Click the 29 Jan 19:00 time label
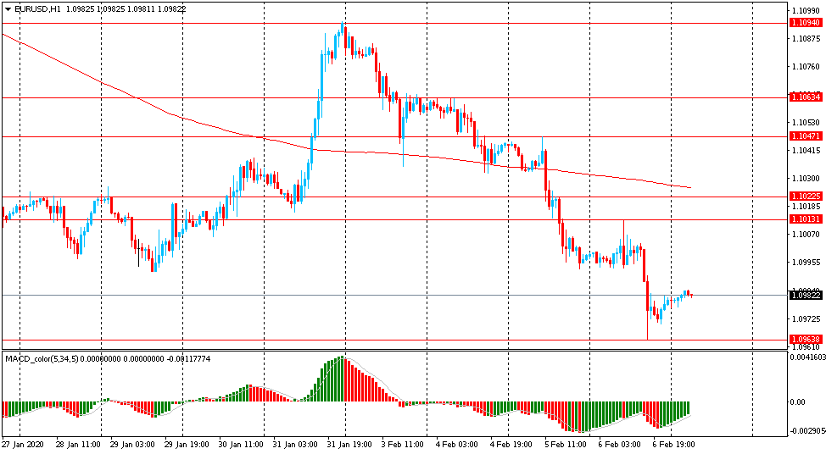Image resolution: width=826 pixels, height=454 pixels. tap(187, 445)
